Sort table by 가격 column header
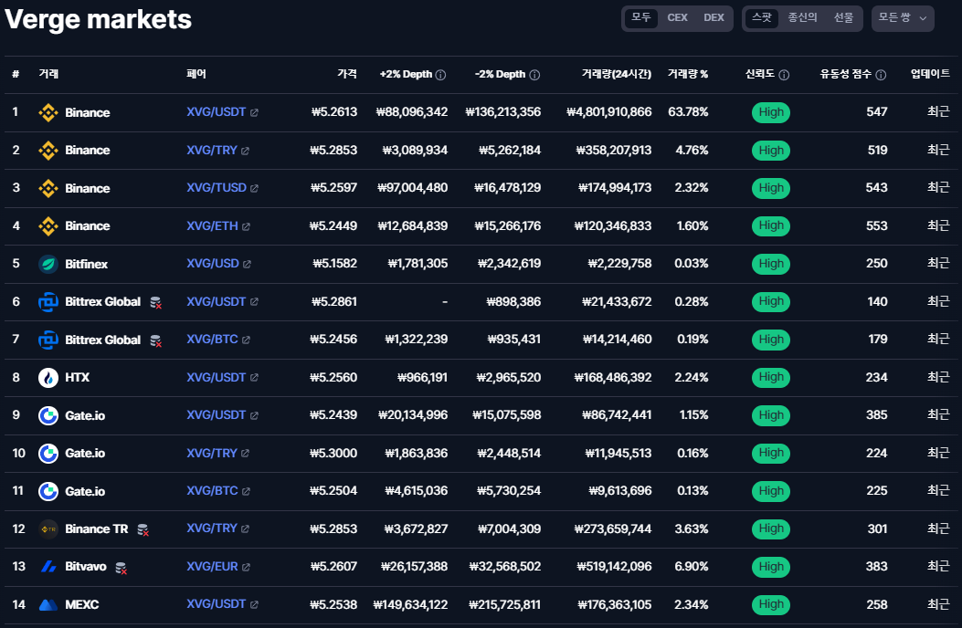This screenshot has width=962, height=628. (x=346, y=74)
